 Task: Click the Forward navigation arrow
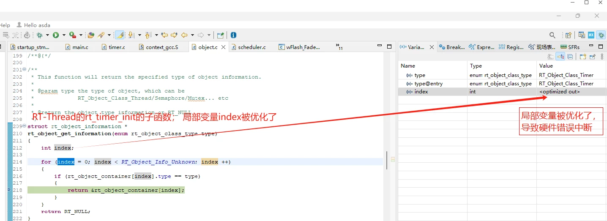pos(201,35)
